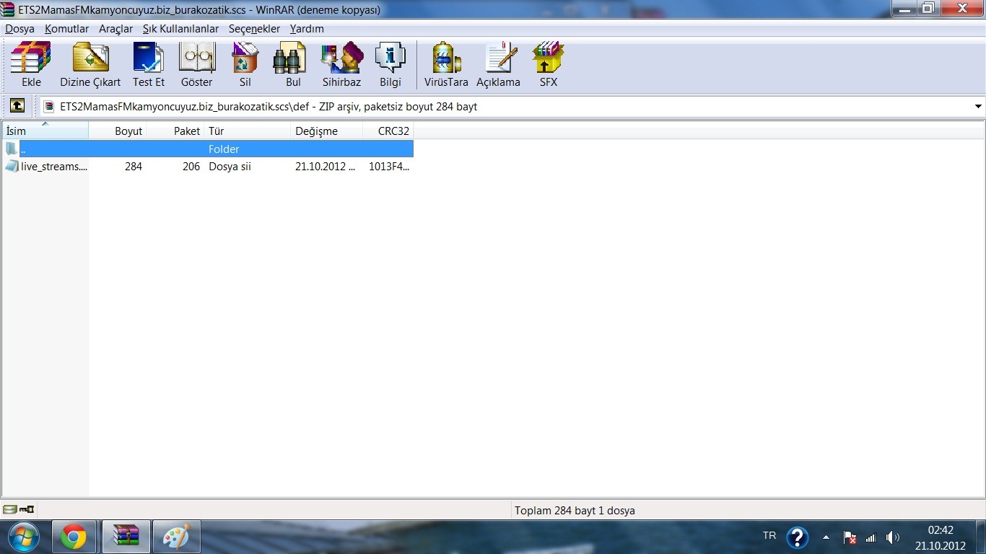Sort by the Tür column header
986x554 pixels.
tap(248, 131)
